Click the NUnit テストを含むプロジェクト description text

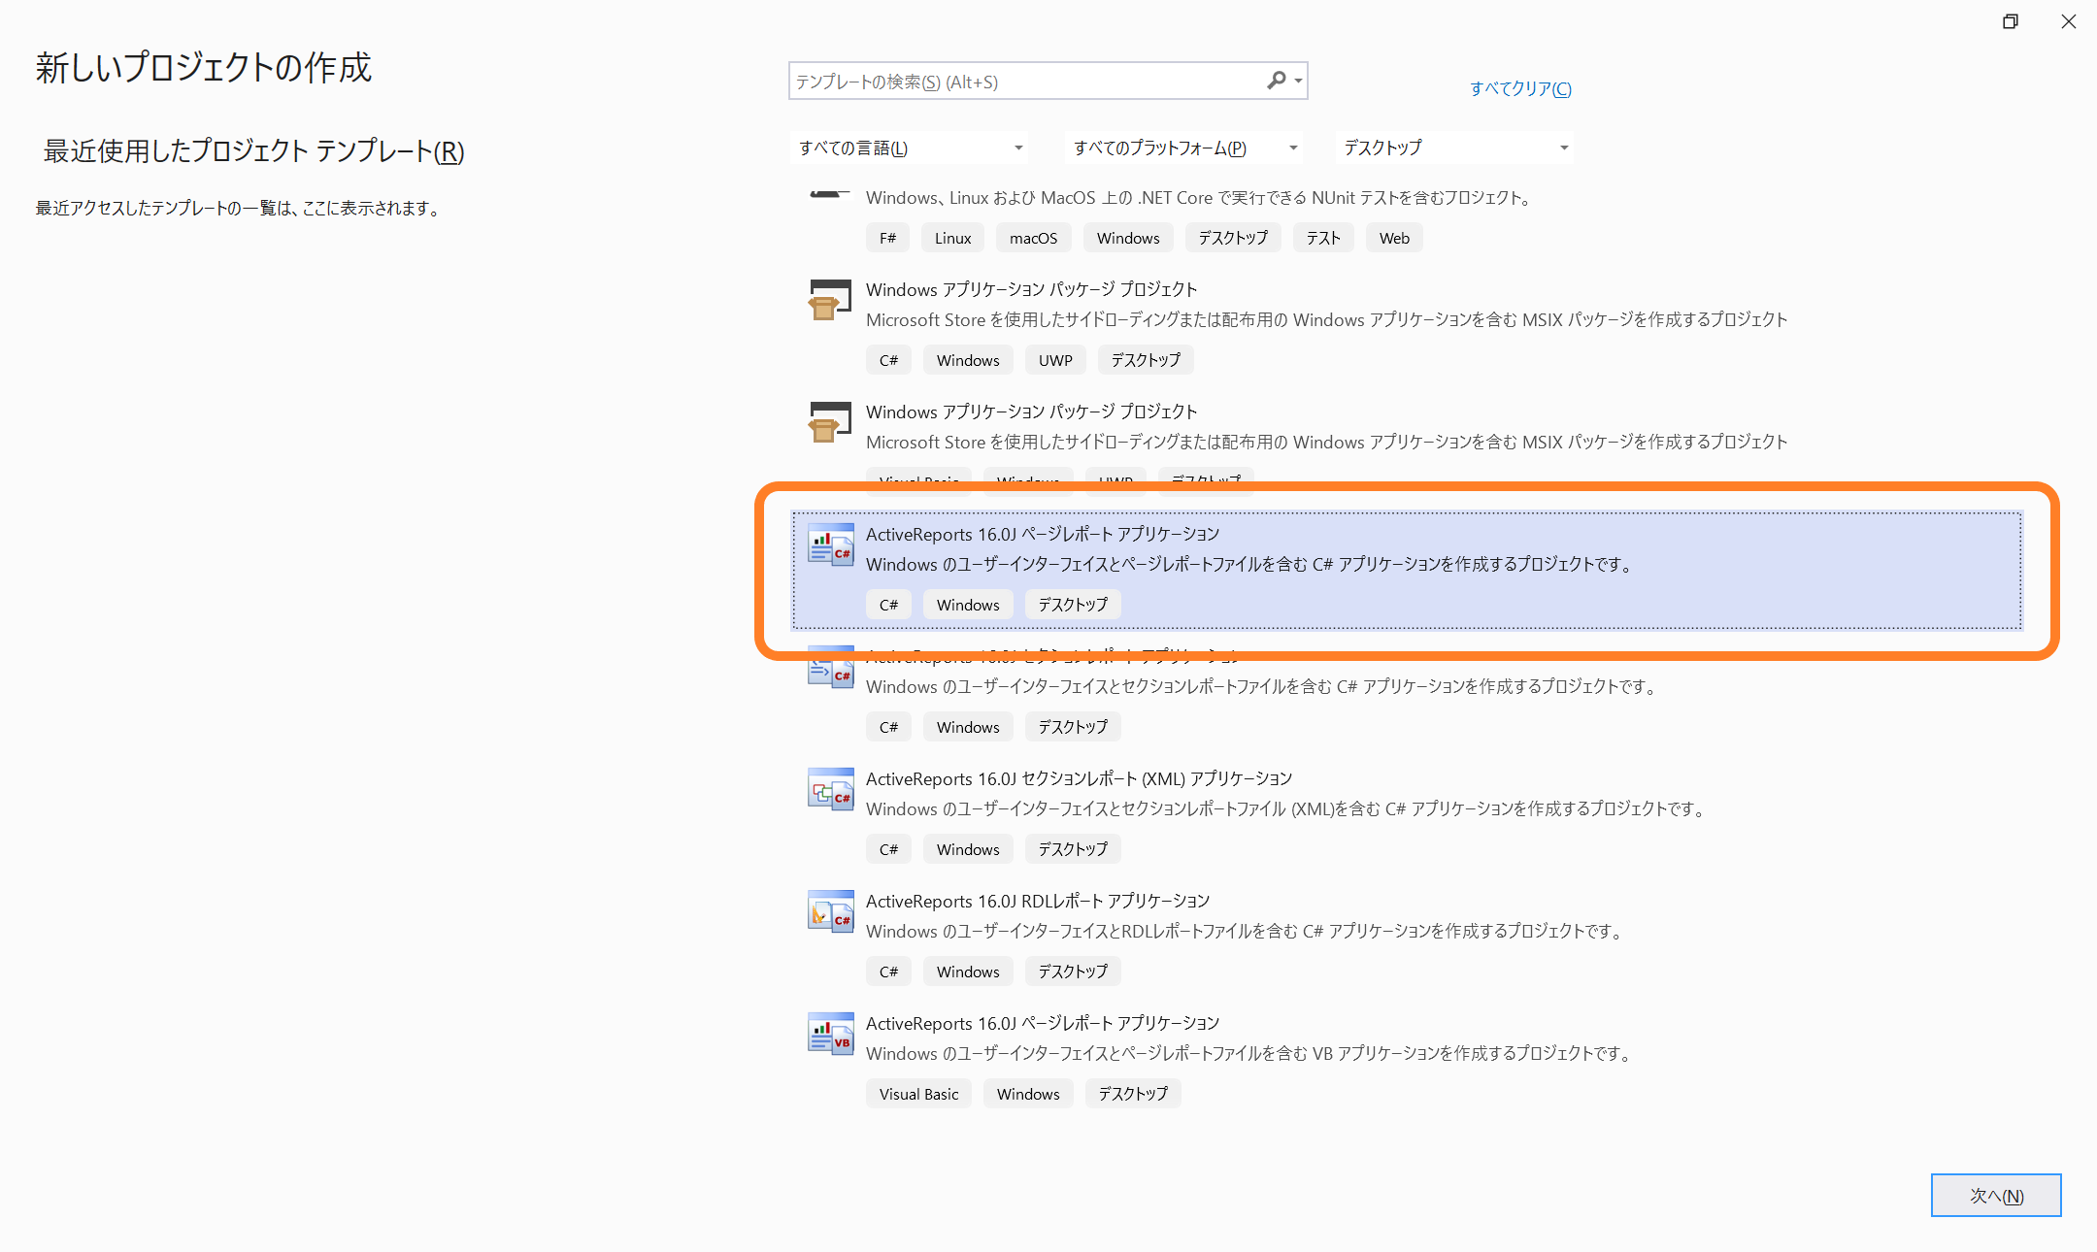pos(1199,198)
